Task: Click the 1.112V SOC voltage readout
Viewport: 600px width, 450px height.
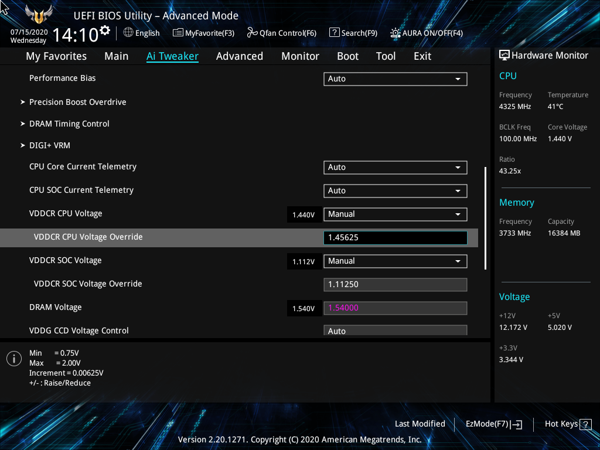Action: [304, 262]
